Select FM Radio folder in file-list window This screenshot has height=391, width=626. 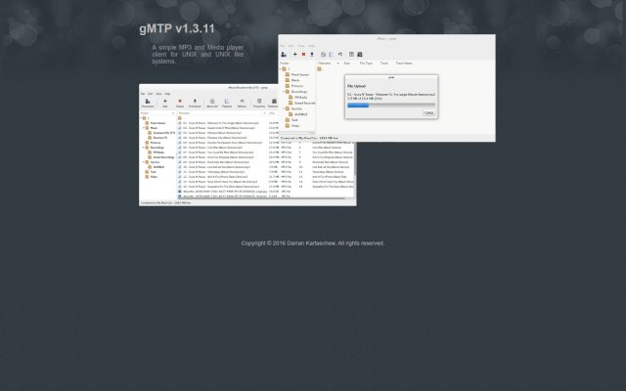(158, 152)
